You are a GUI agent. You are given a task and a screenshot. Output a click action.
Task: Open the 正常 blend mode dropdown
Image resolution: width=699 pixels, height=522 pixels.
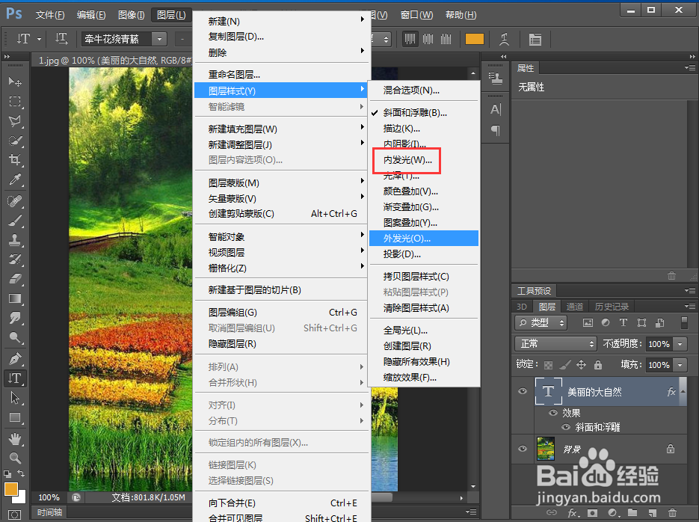(x=555, y=344)
